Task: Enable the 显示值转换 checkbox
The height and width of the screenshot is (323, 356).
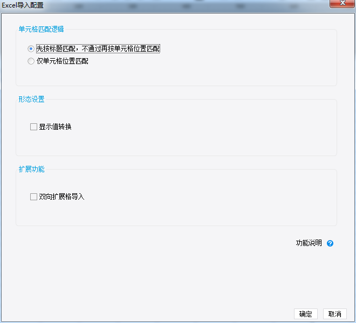Action: coord(33,127)
